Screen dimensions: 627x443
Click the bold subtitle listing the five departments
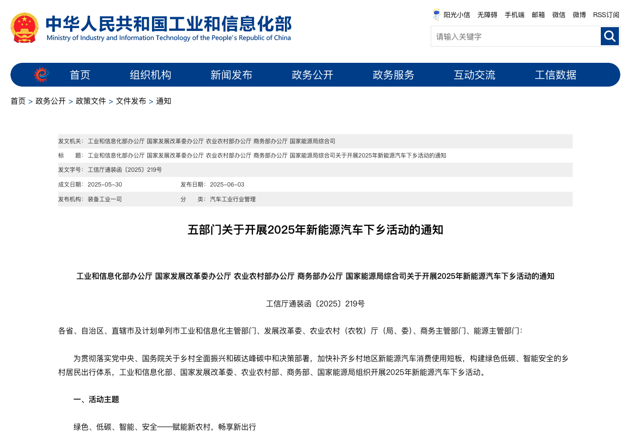pyautogui.click(x=315, y=276)
